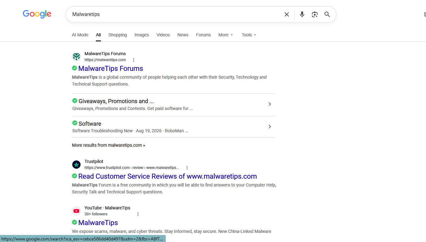Switch to the AI Mode tab
Viewport: 426px width, 242px height.
[80, 35]
